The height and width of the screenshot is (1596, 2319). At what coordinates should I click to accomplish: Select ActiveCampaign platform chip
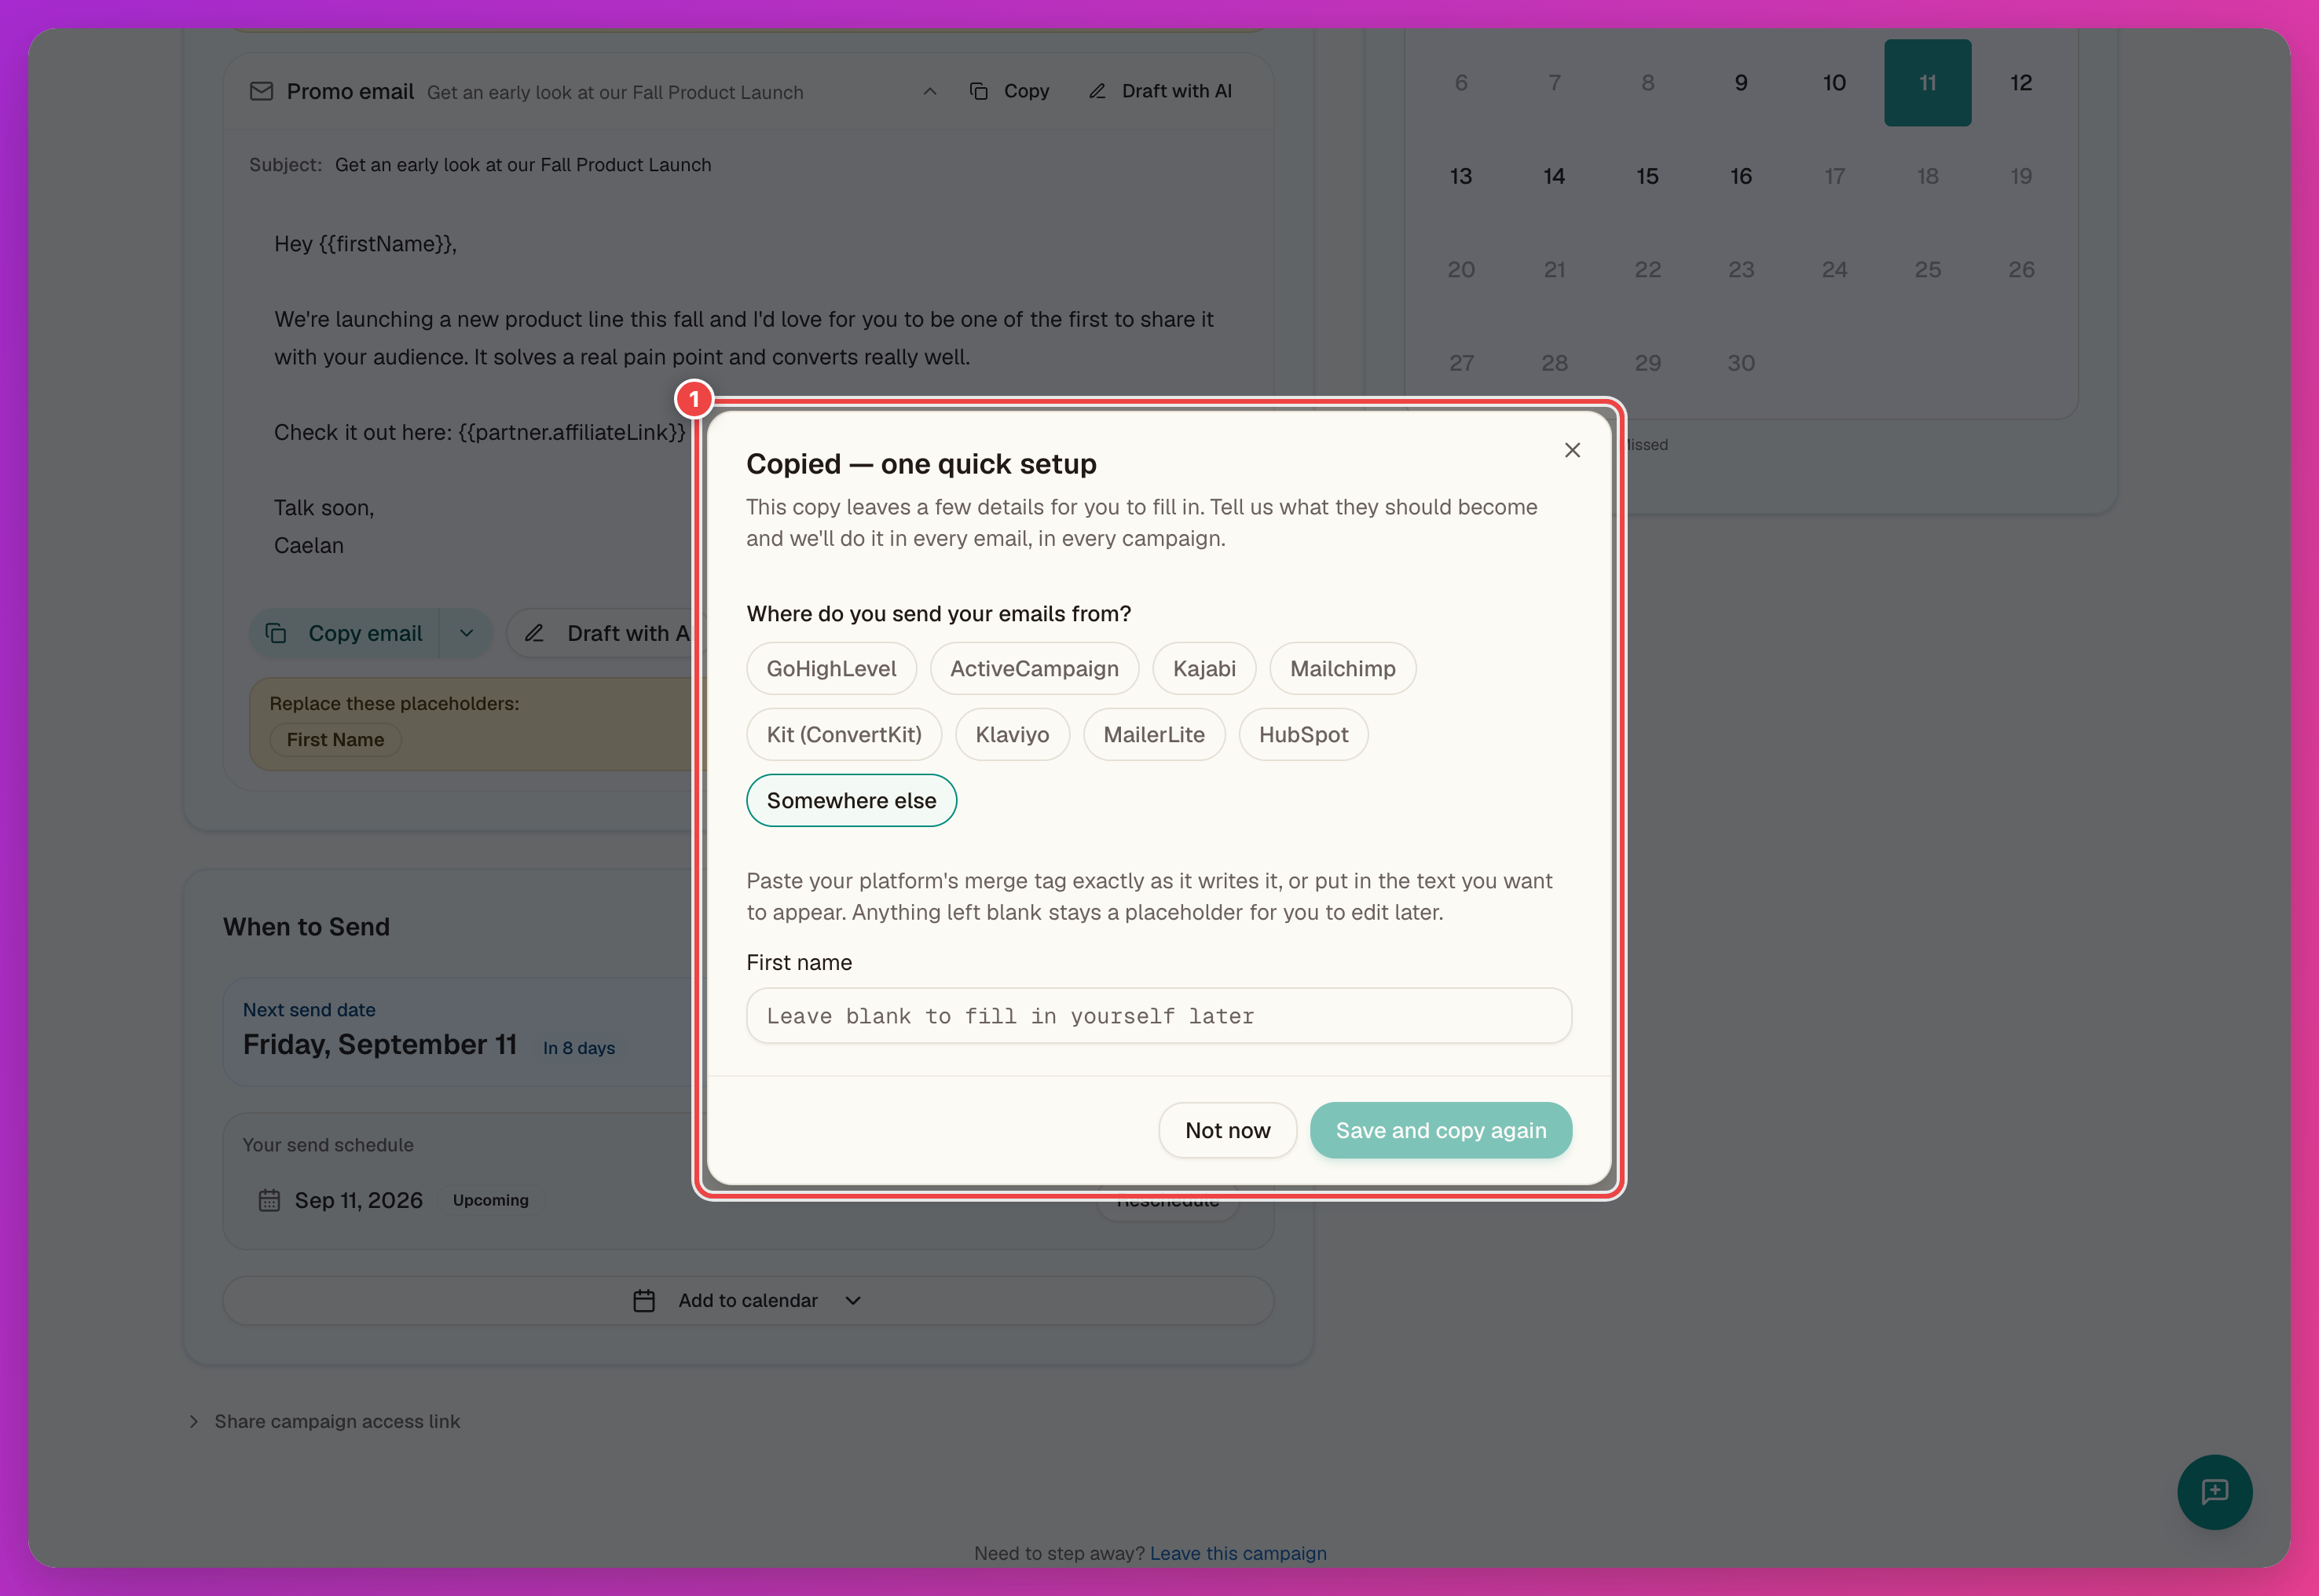pos(1034,668)
